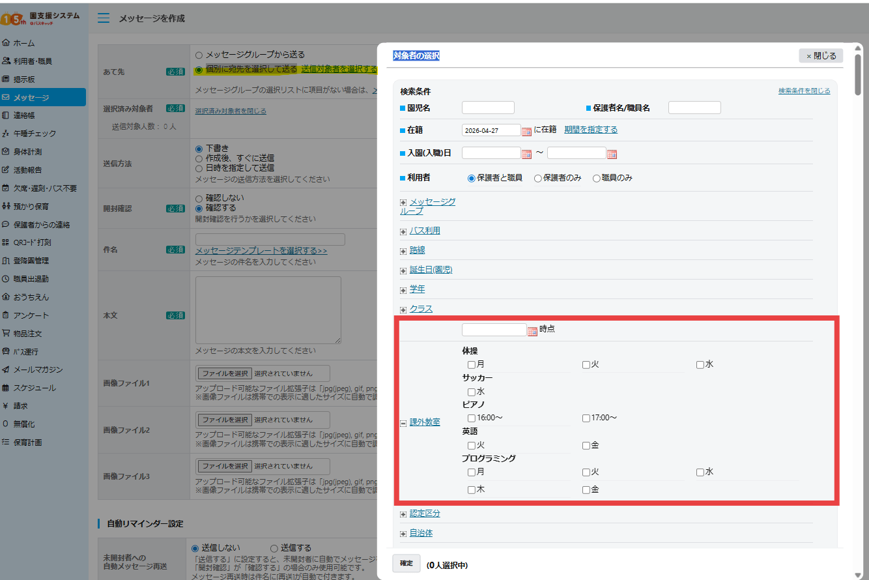Open the calendar picker beside the 在籍 date field
This screenshot has width=869, height=580.
coord(527,130)
